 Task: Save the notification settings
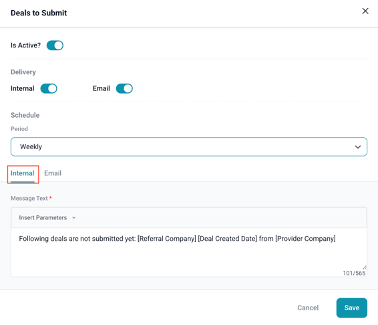(x=352, y=308)
